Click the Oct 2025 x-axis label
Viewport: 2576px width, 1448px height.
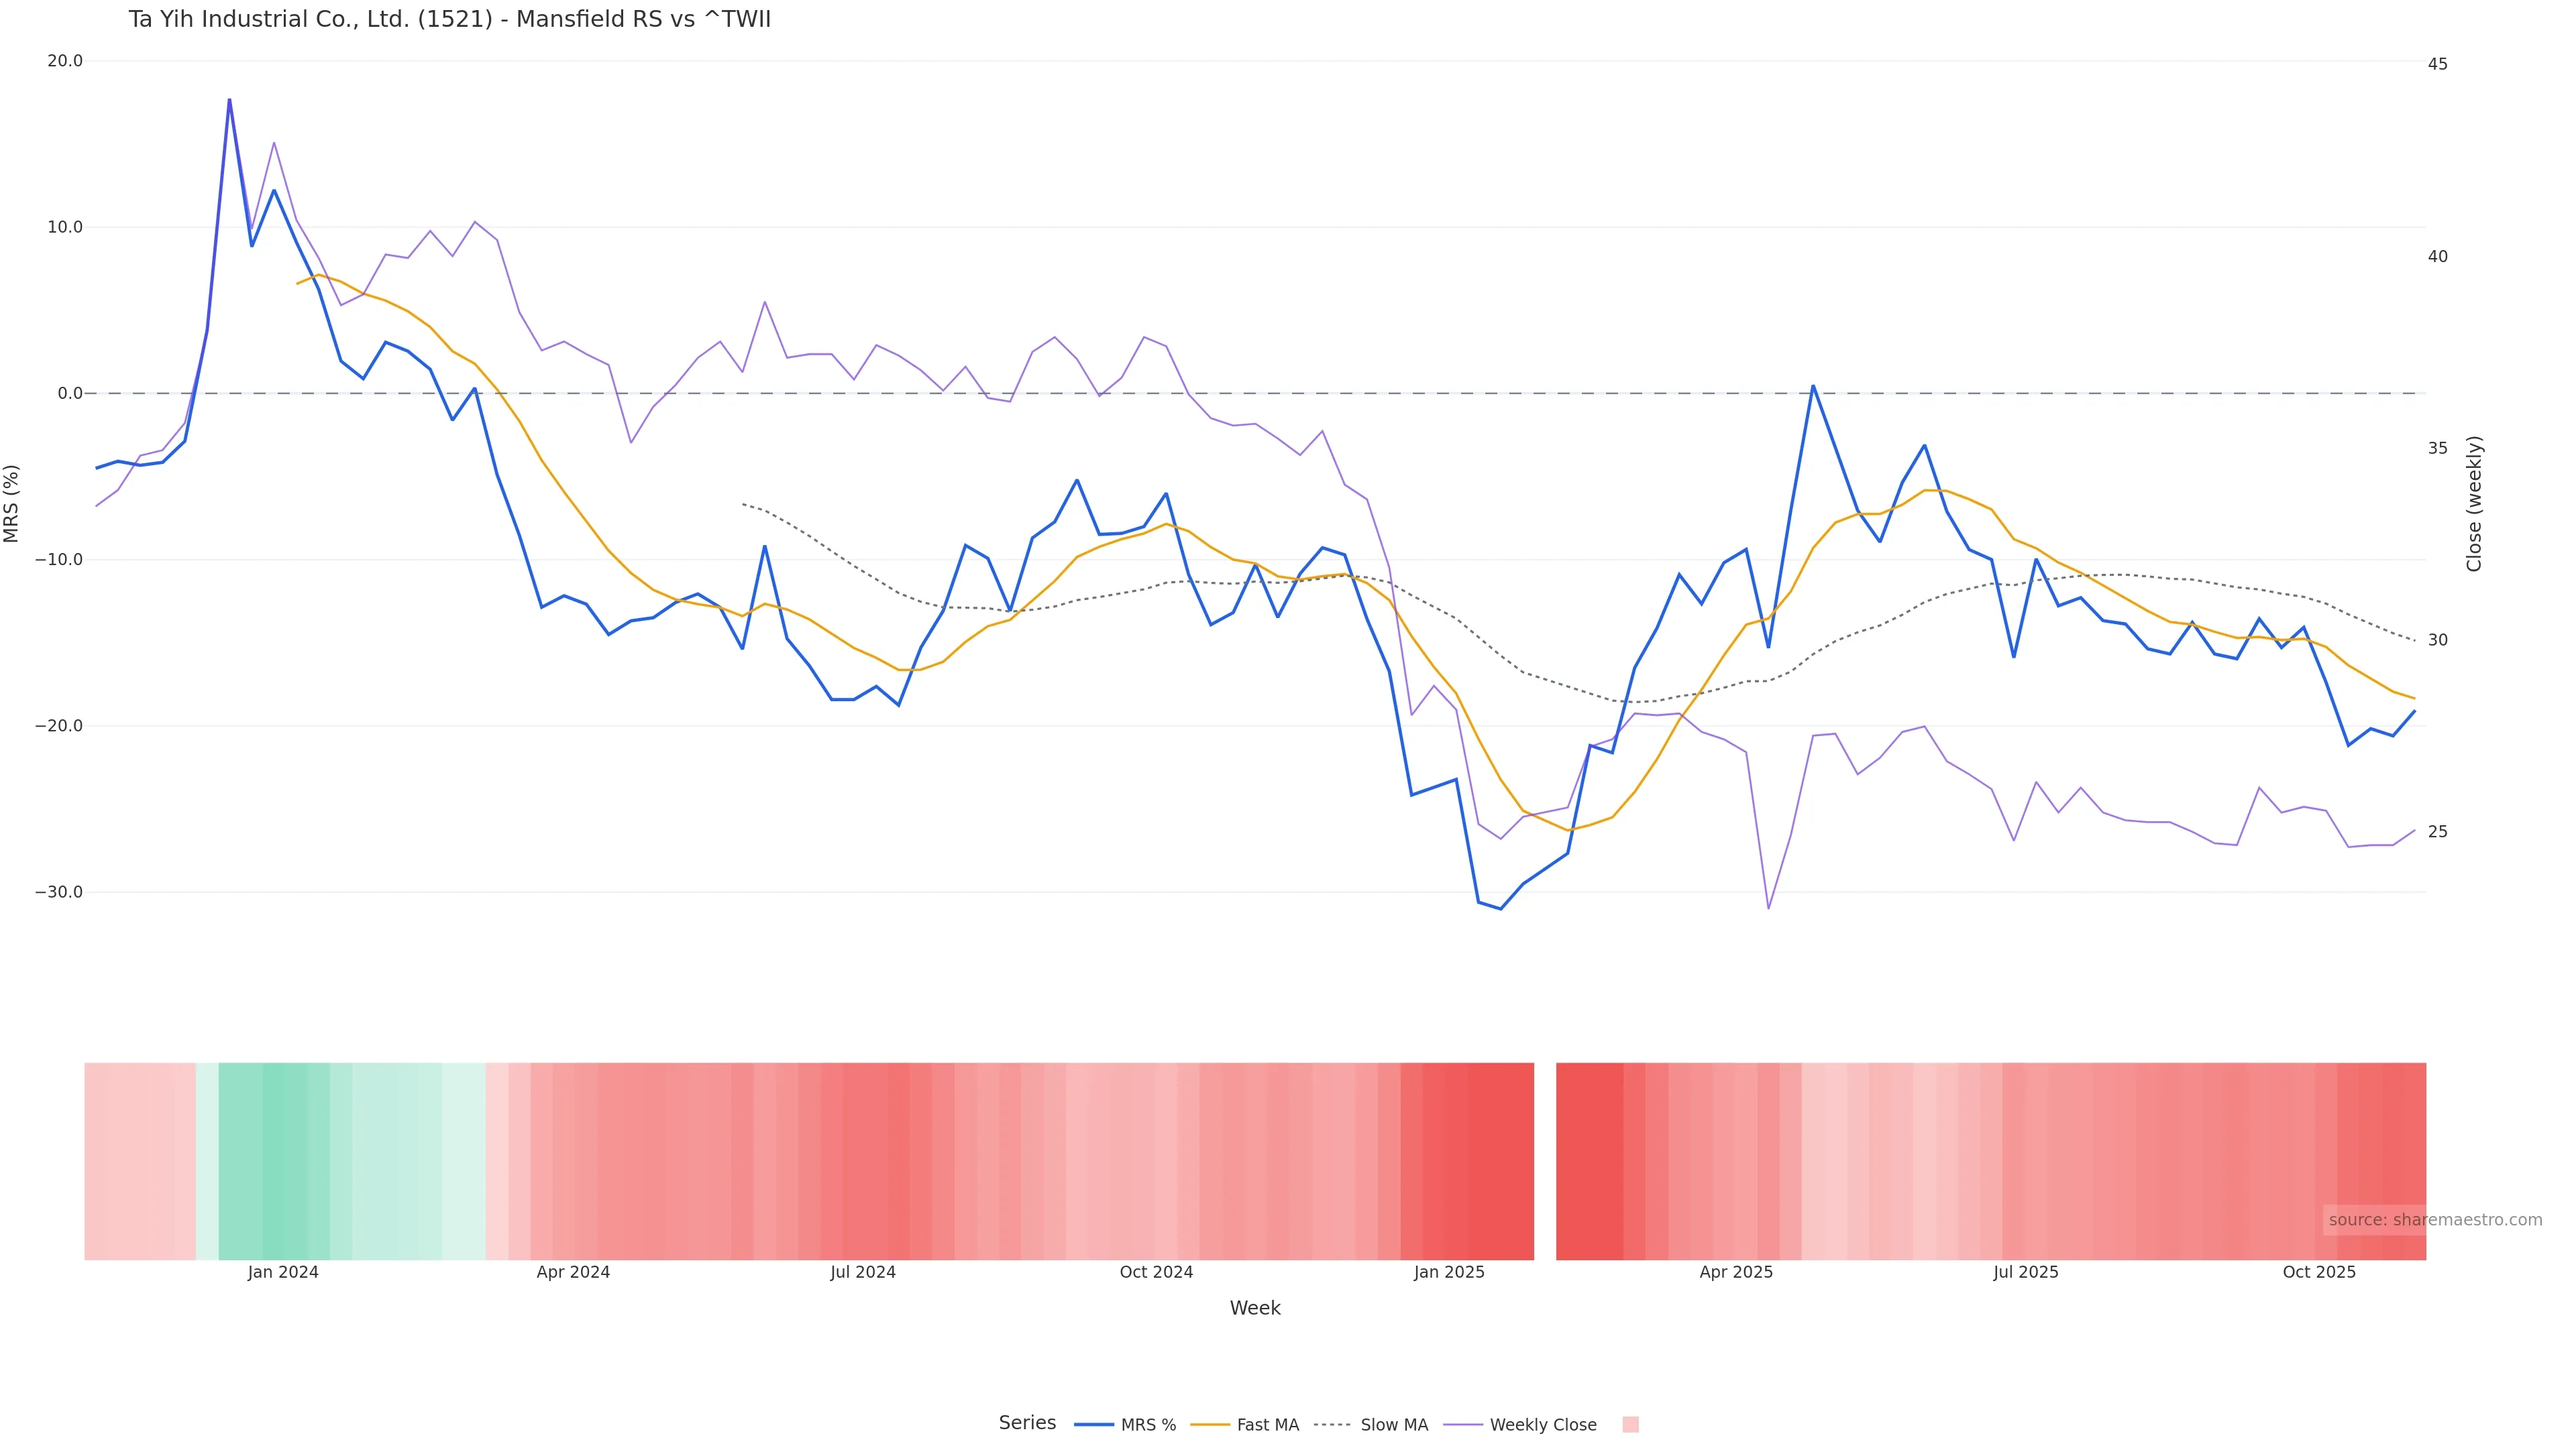tap(2319, 1273)
